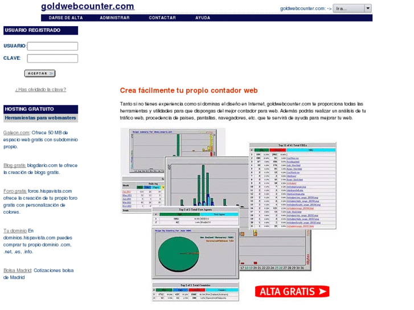Viewport: 414px width, 310px height.
Task: Focus the CLAVE password field
Action: pyautogui.click(x=52, y=59)
